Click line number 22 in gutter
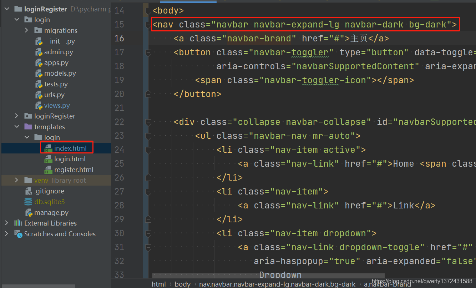The height and width of the screenshot is (288, 476). pyautogui.click(x=119, y=122)
